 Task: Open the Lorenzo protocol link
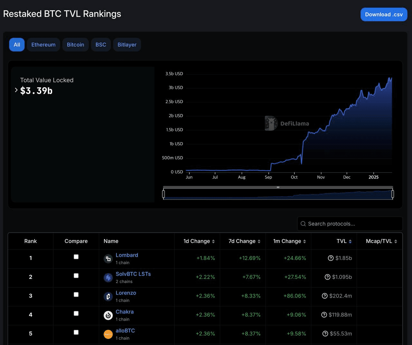126,293
